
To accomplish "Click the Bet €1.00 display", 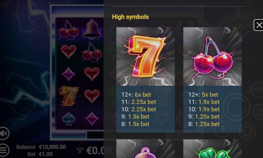I will pos(40,154).
